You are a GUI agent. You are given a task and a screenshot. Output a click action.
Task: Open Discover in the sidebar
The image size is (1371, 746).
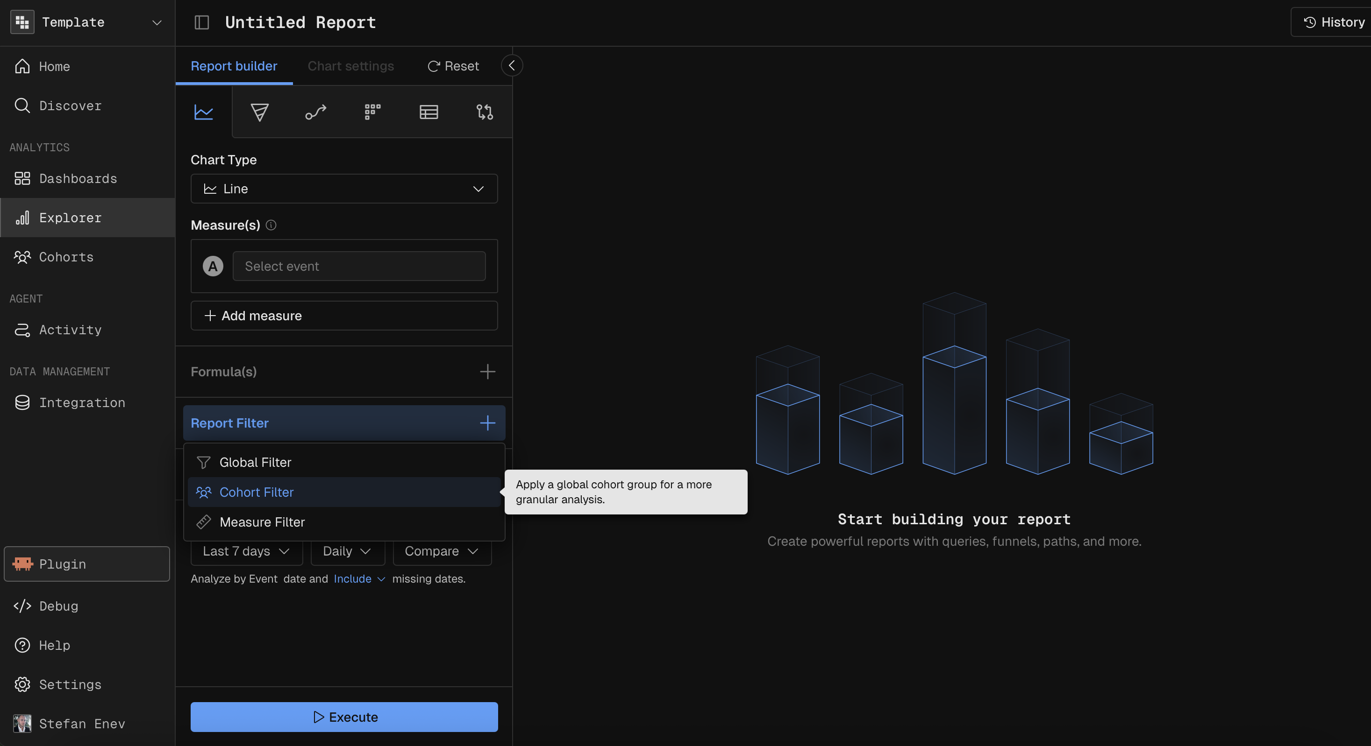pyautogui.click(x=87, y=106)
